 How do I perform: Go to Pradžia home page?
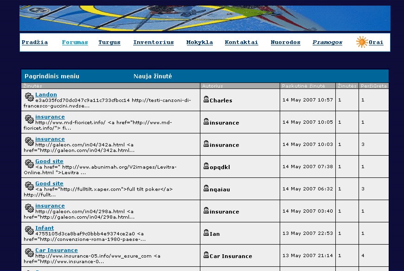click(34, 42)
